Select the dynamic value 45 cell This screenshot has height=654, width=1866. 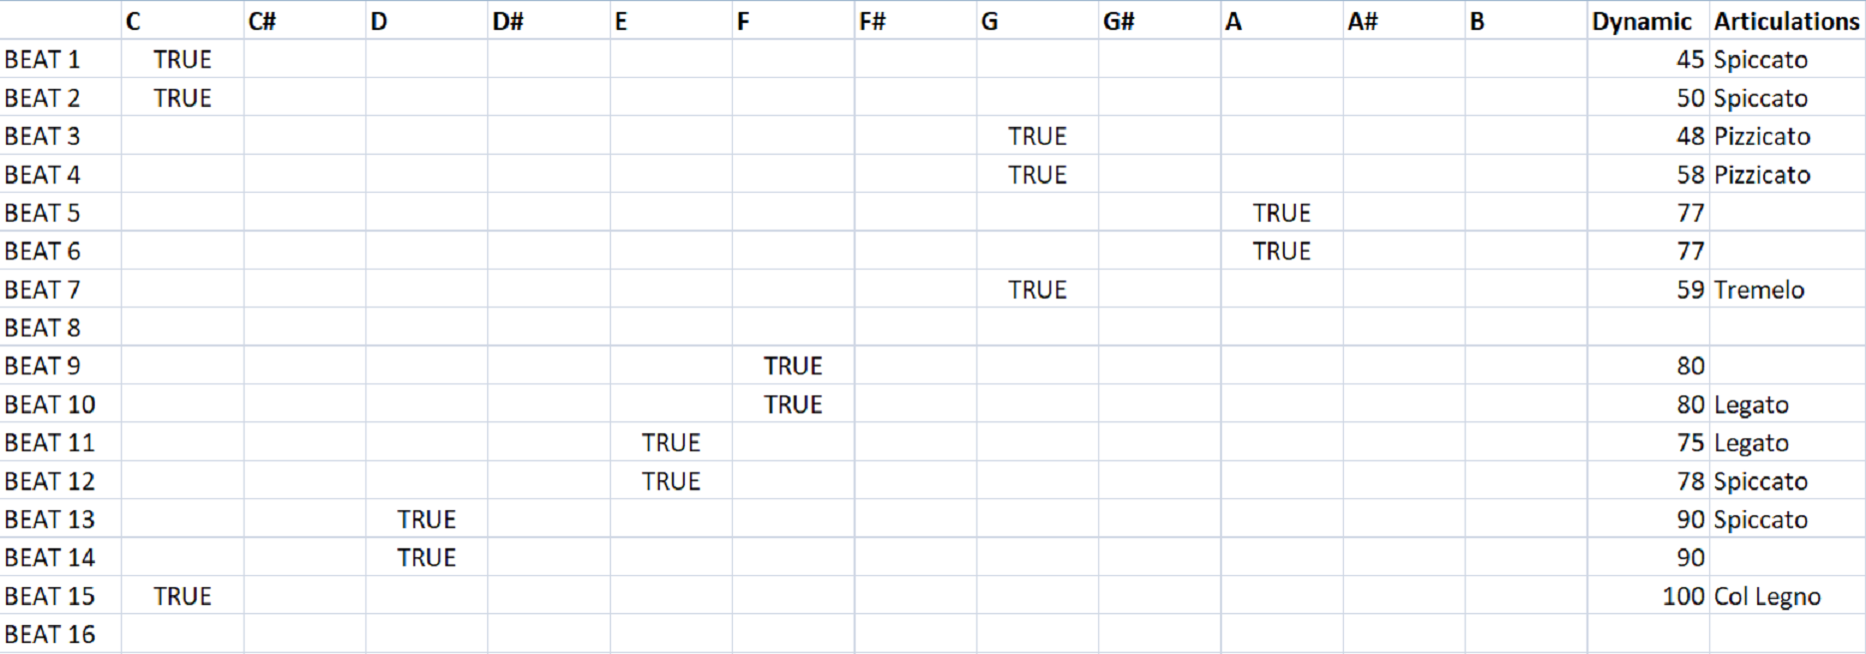pyautogui.click(x=1689, y=60)
